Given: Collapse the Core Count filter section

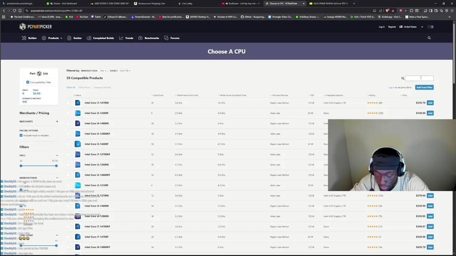Looking at the screenshot, I should click(x=57, y=235).
